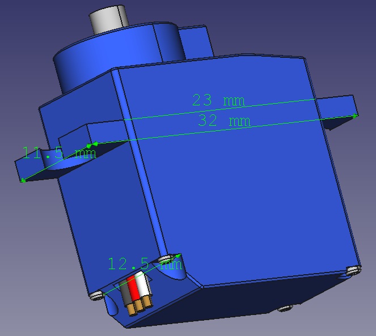This screenshot has height=336, width=376.
Task: Click the red wire in the connector
Action: (x=133, y=288)
